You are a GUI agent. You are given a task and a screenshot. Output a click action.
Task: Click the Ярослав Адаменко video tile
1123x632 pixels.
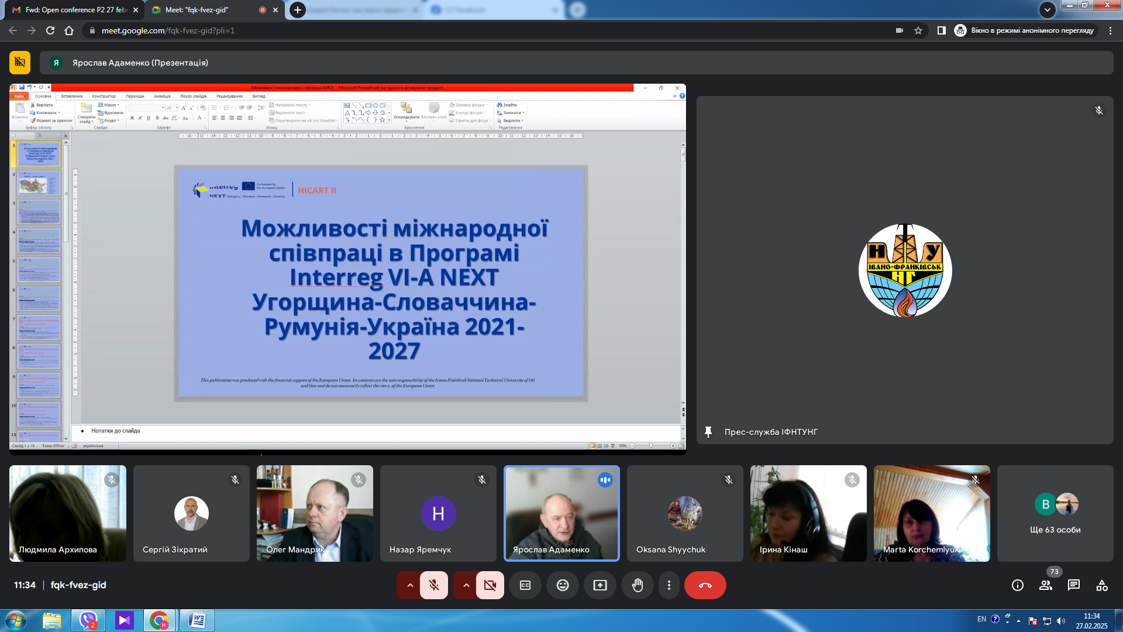561,514
